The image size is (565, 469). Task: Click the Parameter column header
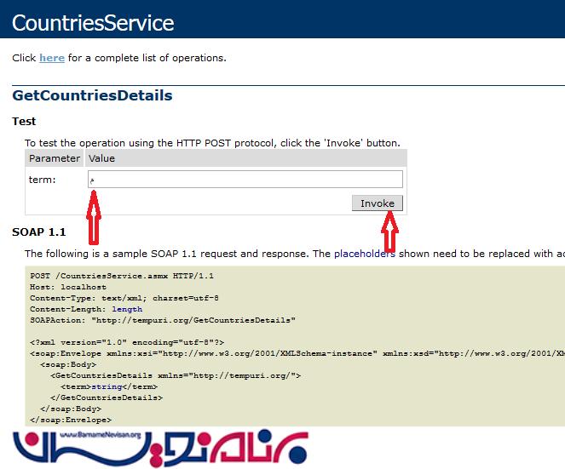click(x=54, y=158)
